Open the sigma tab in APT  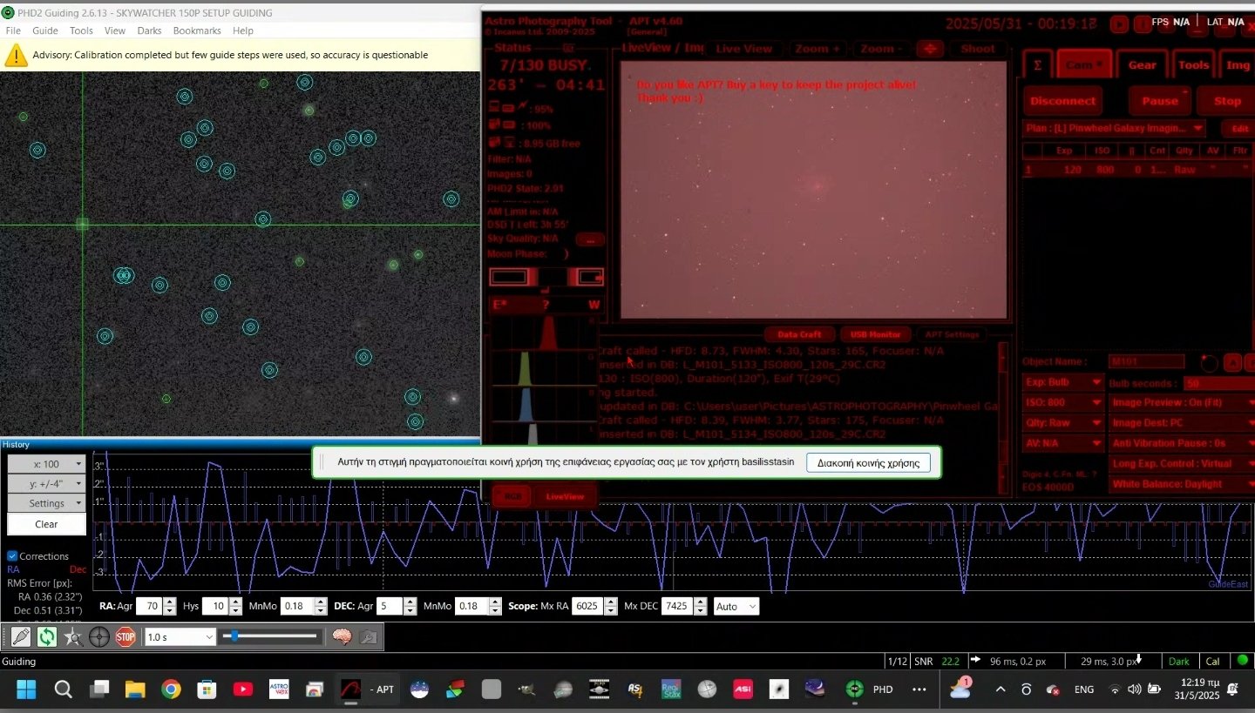point(1037,64)
